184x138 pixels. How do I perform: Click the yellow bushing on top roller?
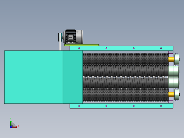171,59
